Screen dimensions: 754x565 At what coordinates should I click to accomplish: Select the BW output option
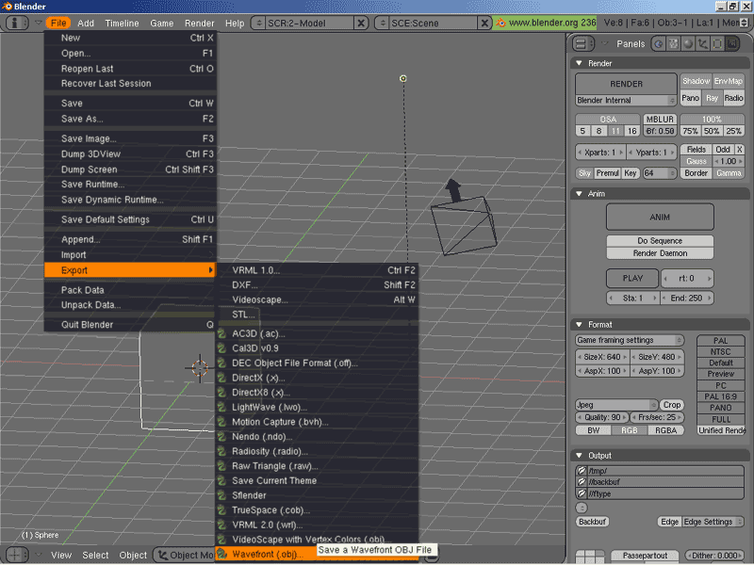click(594, 430)
